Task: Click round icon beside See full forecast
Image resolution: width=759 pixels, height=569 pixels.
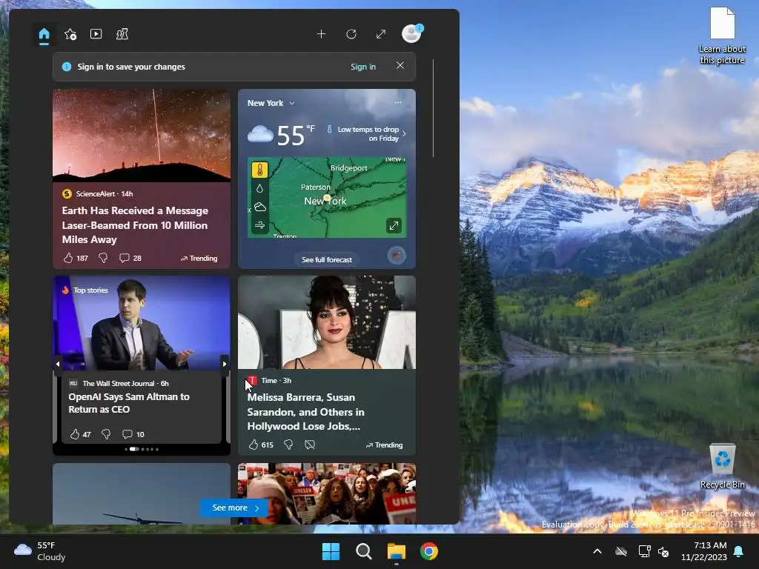Action: (x=397, y=256)
